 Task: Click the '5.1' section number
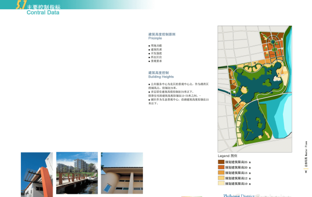tap(21, 5)
